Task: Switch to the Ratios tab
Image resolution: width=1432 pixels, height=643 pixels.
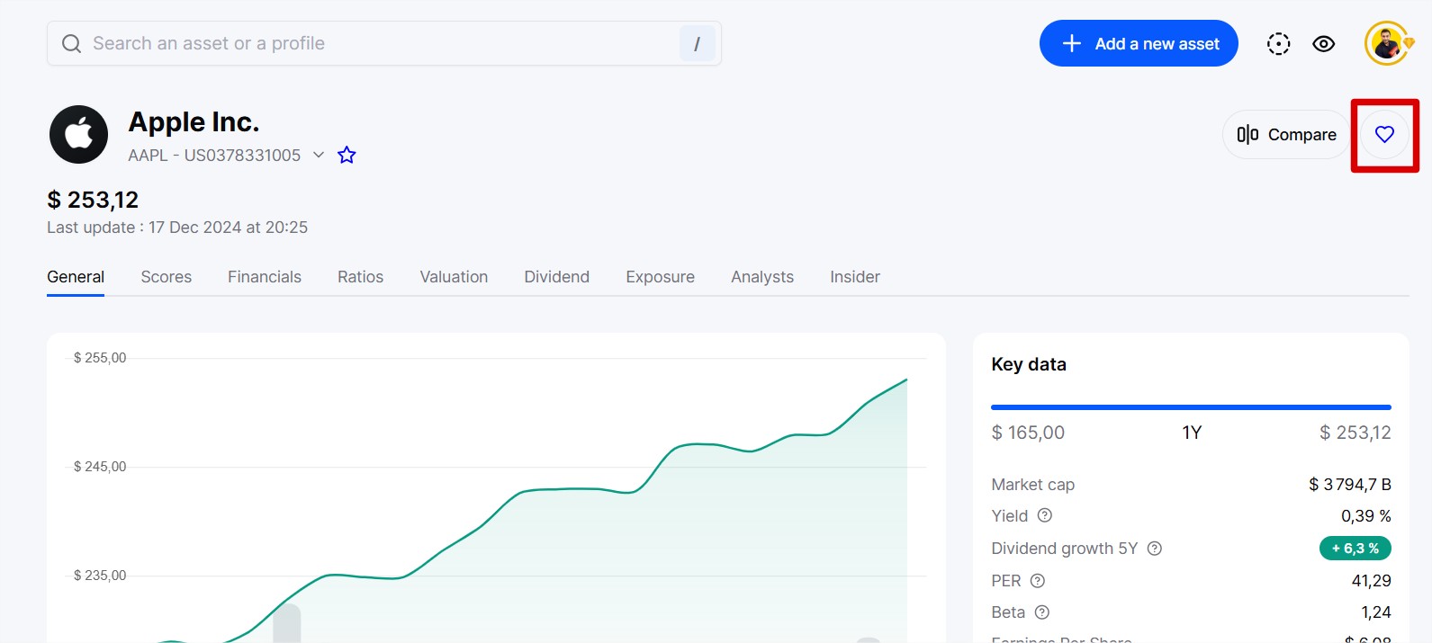Action: 360,277
